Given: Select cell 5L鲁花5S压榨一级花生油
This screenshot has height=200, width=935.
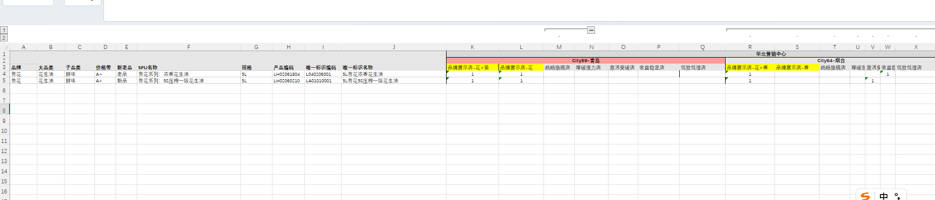Looking at the screenshot, I should point(394,80).
